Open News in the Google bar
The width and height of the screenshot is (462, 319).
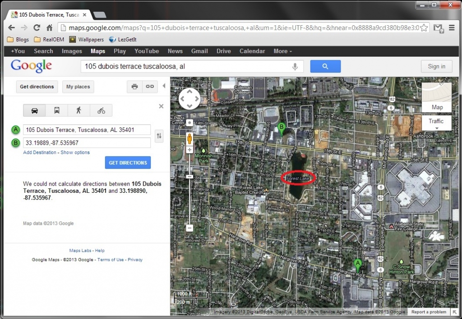pyautogui.click(x=175, y=51)
